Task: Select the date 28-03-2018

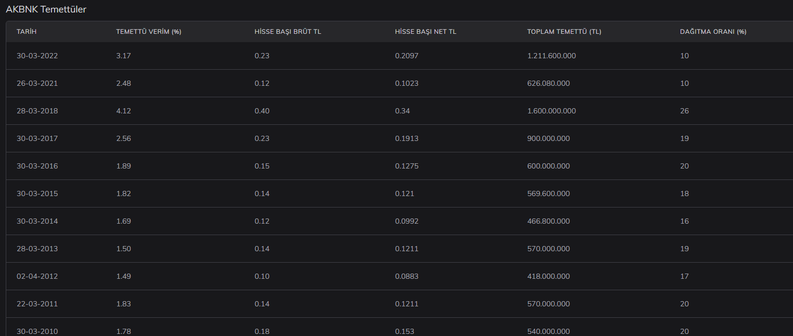Action: click(x=37, y=111)
